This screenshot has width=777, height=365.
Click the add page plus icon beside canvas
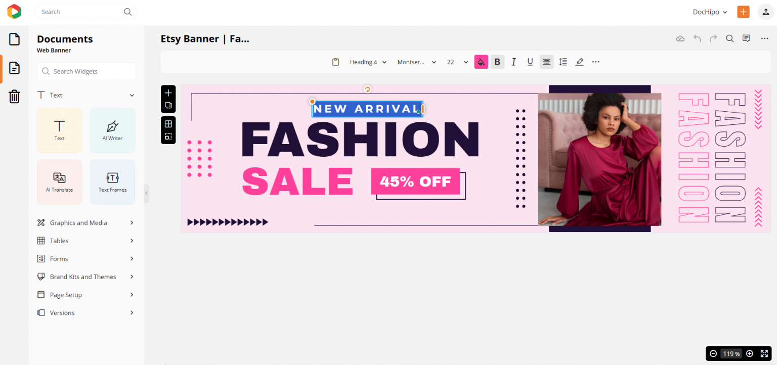coord(168,93)
